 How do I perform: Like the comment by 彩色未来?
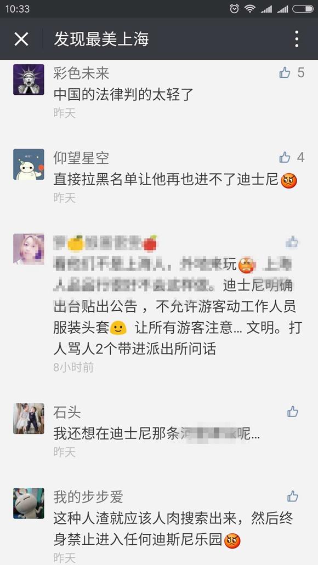tap(285, 73)
